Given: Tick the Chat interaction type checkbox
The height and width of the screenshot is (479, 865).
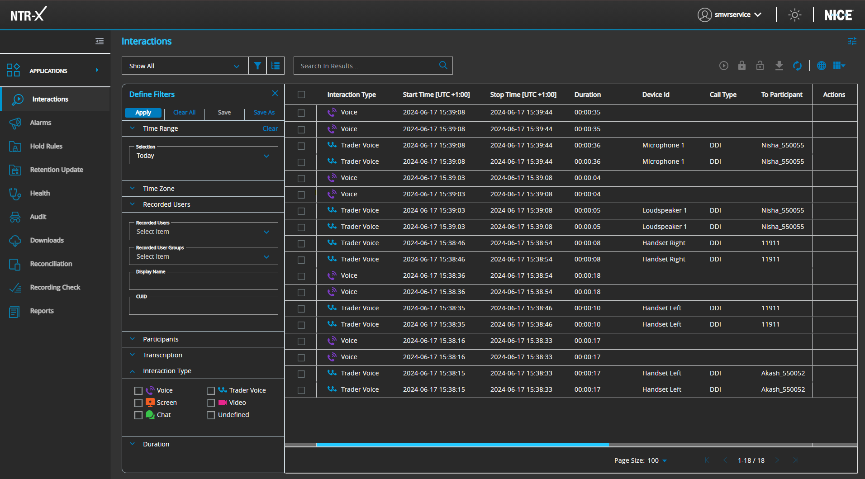Looking at the screenshot, I should tap(138, 415).
